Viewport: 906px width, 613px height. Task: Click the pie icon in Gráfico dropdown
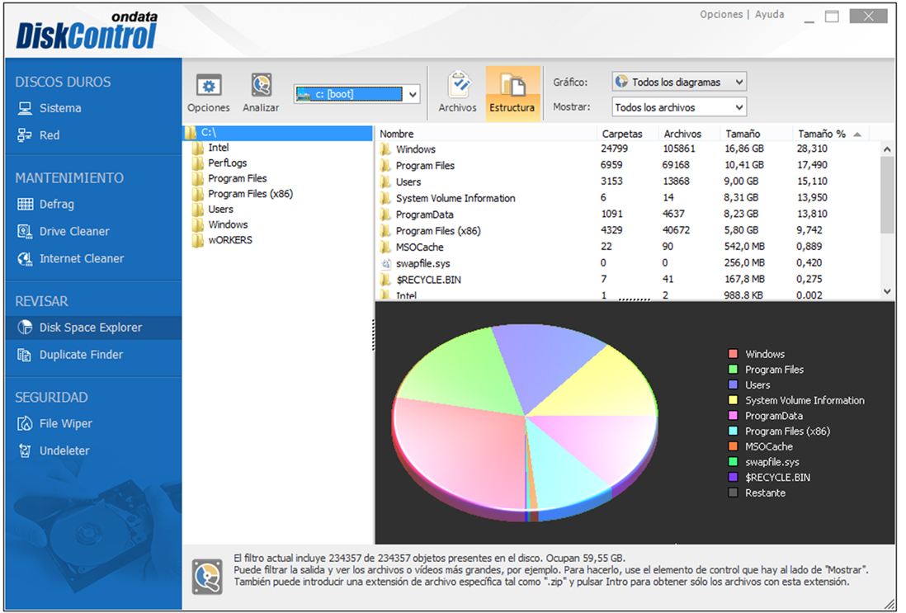coord(621,82)
